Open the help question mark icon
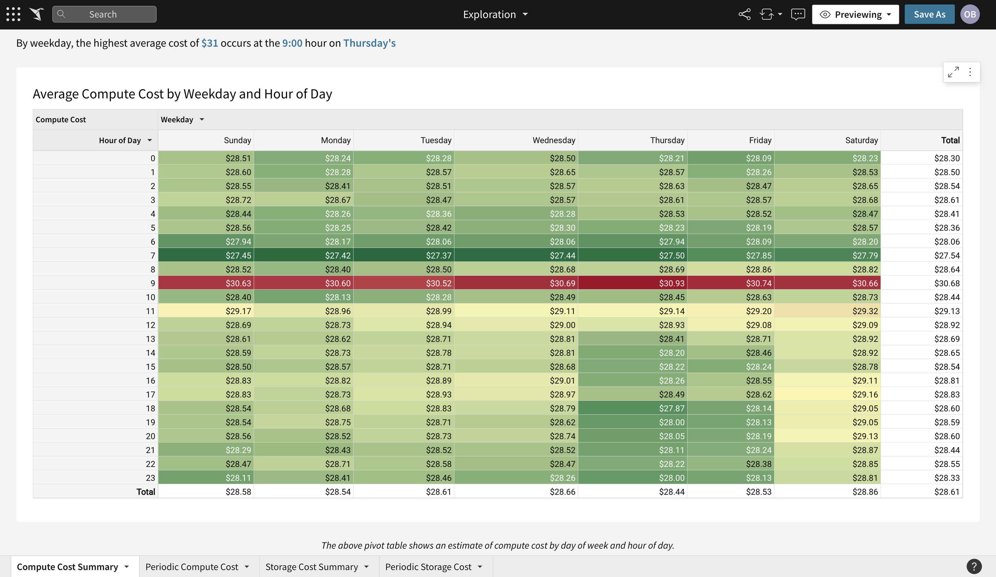The width and height of the screenshot is (996, 577). 974,566
